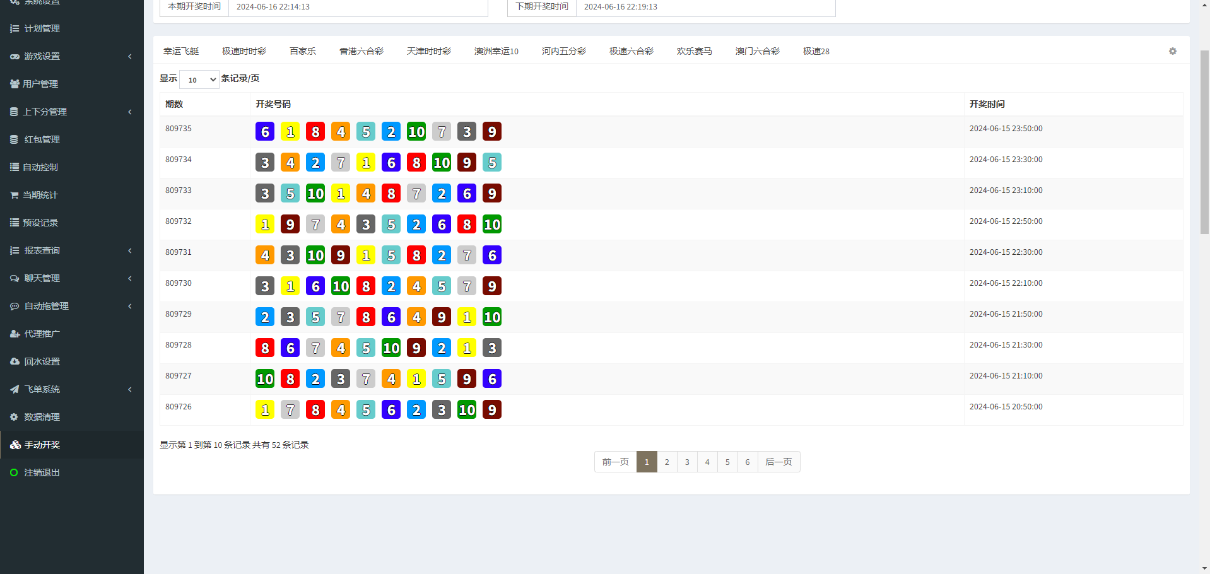
Task: Click the 数据清理 gear icon
Action: [15, 417]
